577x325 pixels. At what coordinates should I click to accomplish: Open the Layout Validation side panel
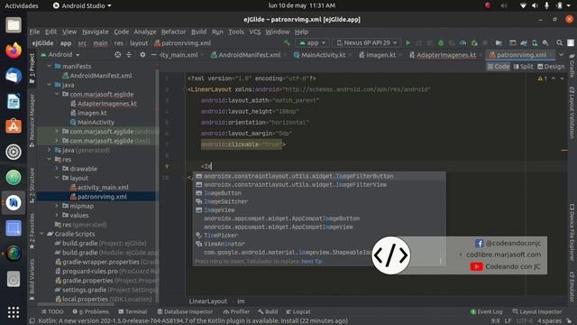pos(572,112)
